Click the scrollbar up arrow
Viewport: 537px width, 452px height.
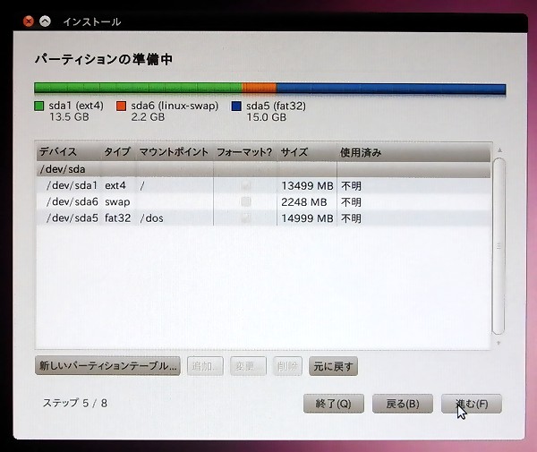(x=499, y=150)
